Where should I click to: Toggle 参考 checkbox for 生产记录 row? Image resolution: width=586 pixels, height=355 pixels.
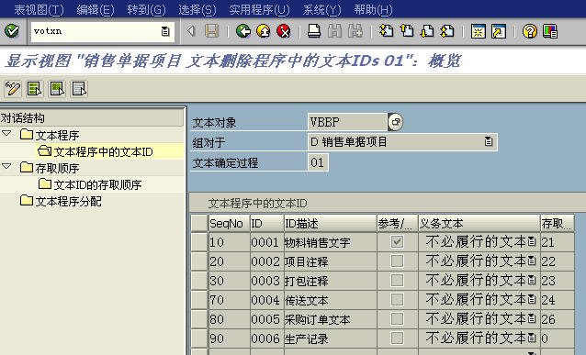tap(397, 338)
